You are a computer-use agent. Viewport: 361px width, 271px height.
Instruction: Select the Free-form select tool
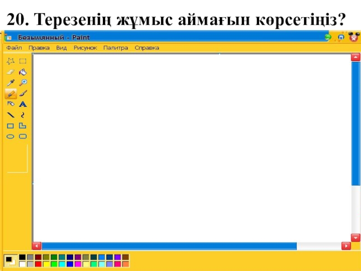[x=10, y=61]
